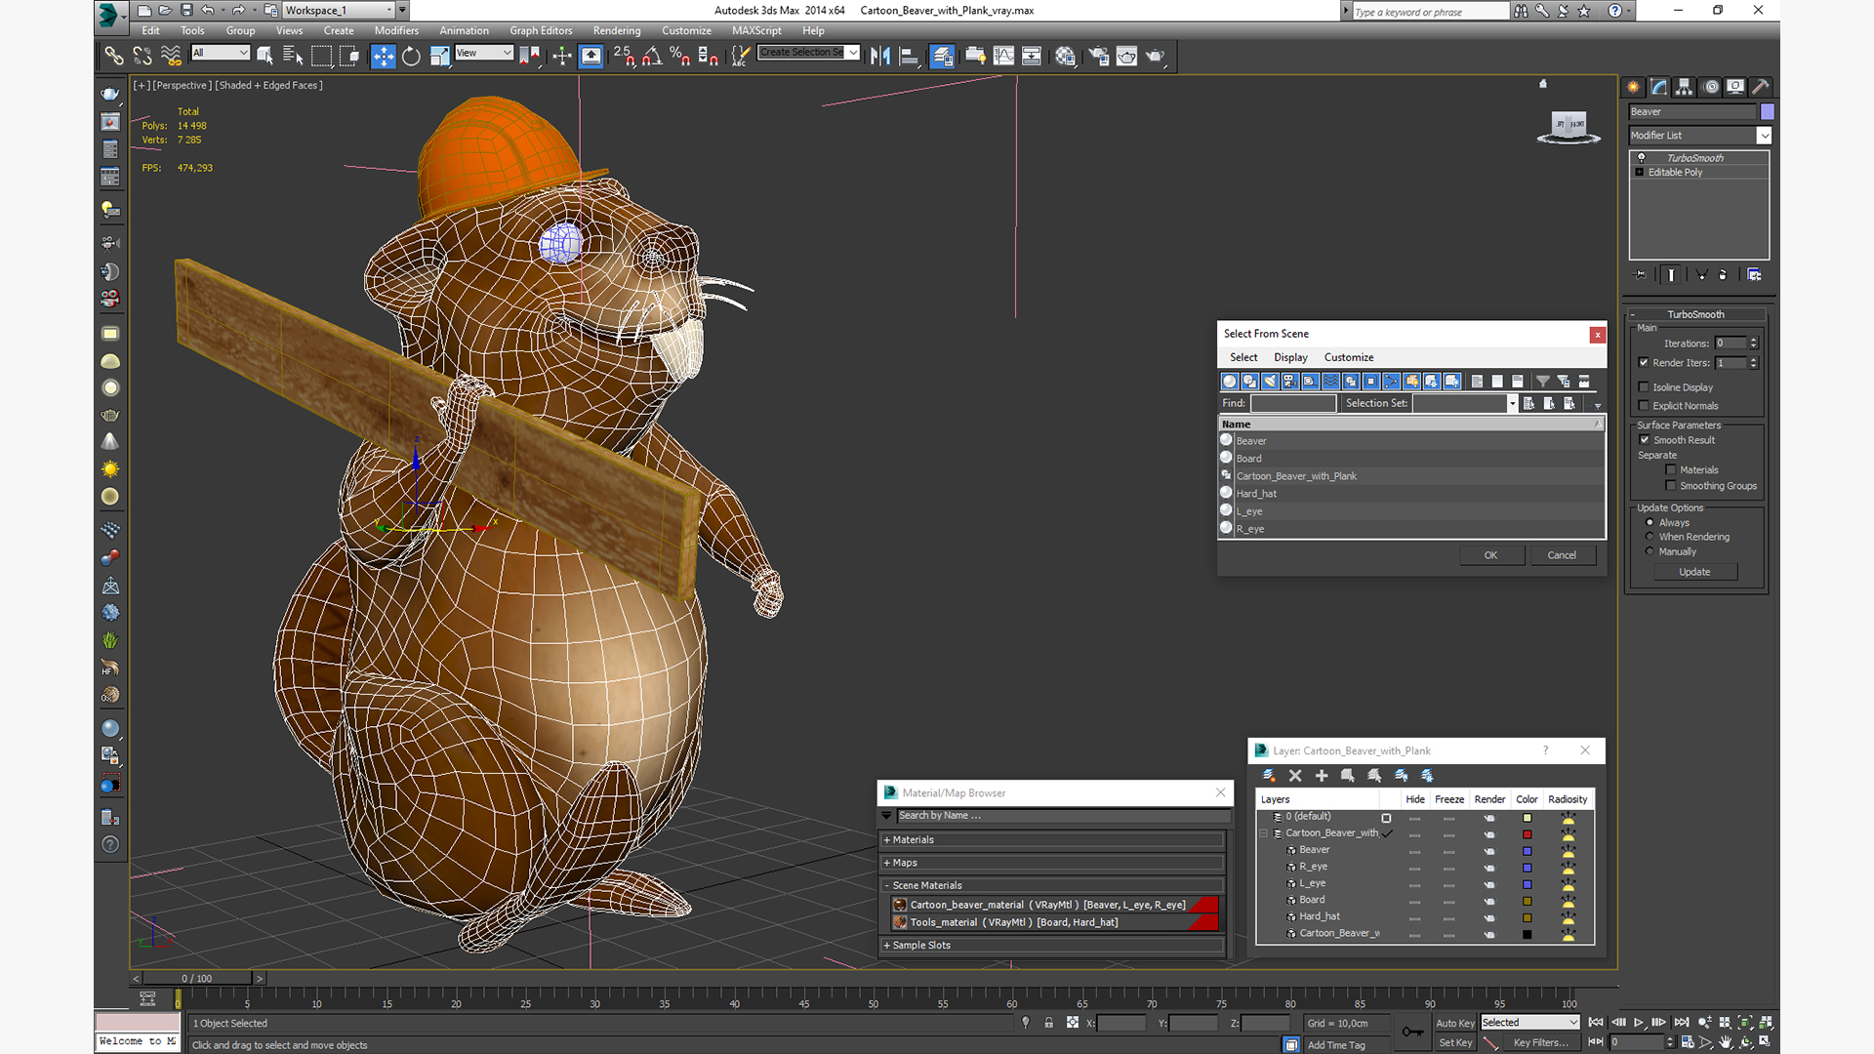Drag the Iterations stepper in TurboSmooth panel
The image size is (1874, 1054).
1753,344
